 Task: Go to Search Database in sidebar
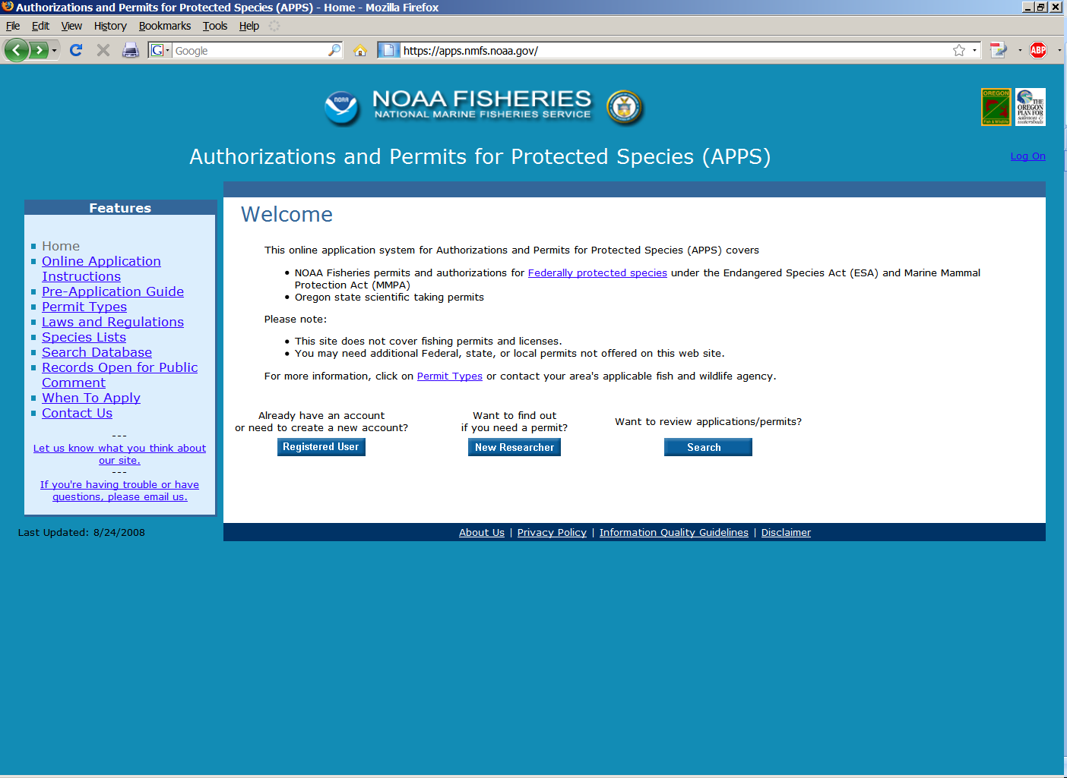(97, 352)
